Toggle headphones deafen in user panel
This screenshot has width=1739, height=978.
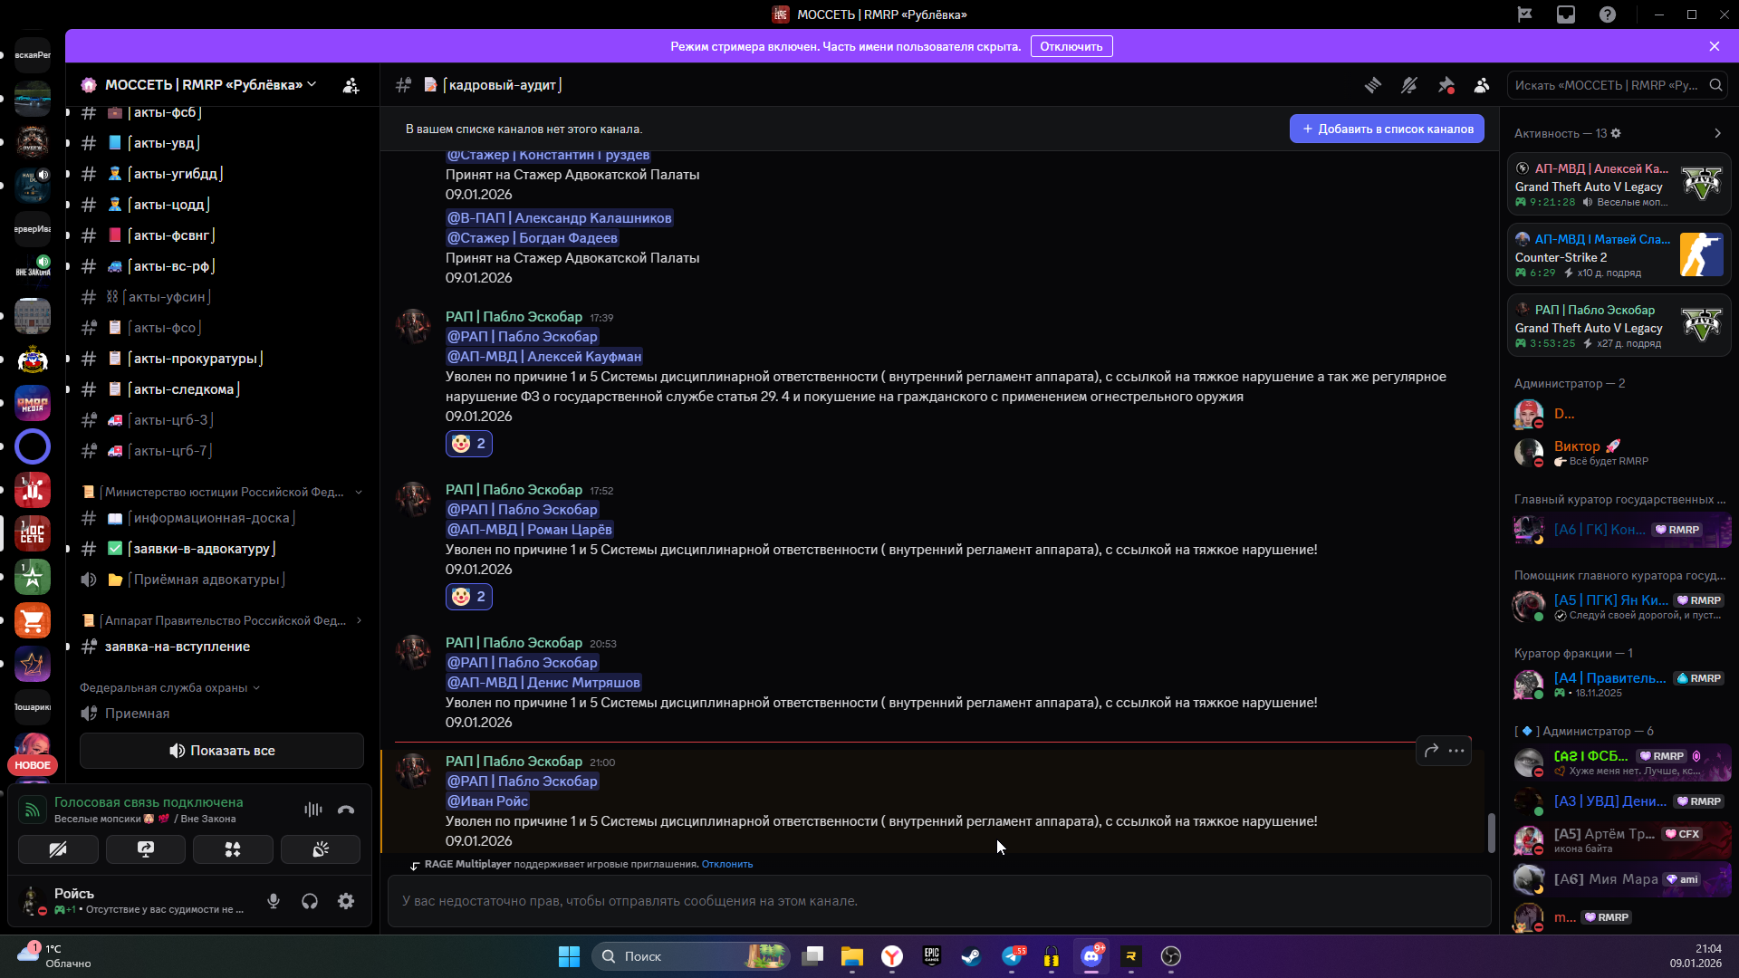pos(310,901)
